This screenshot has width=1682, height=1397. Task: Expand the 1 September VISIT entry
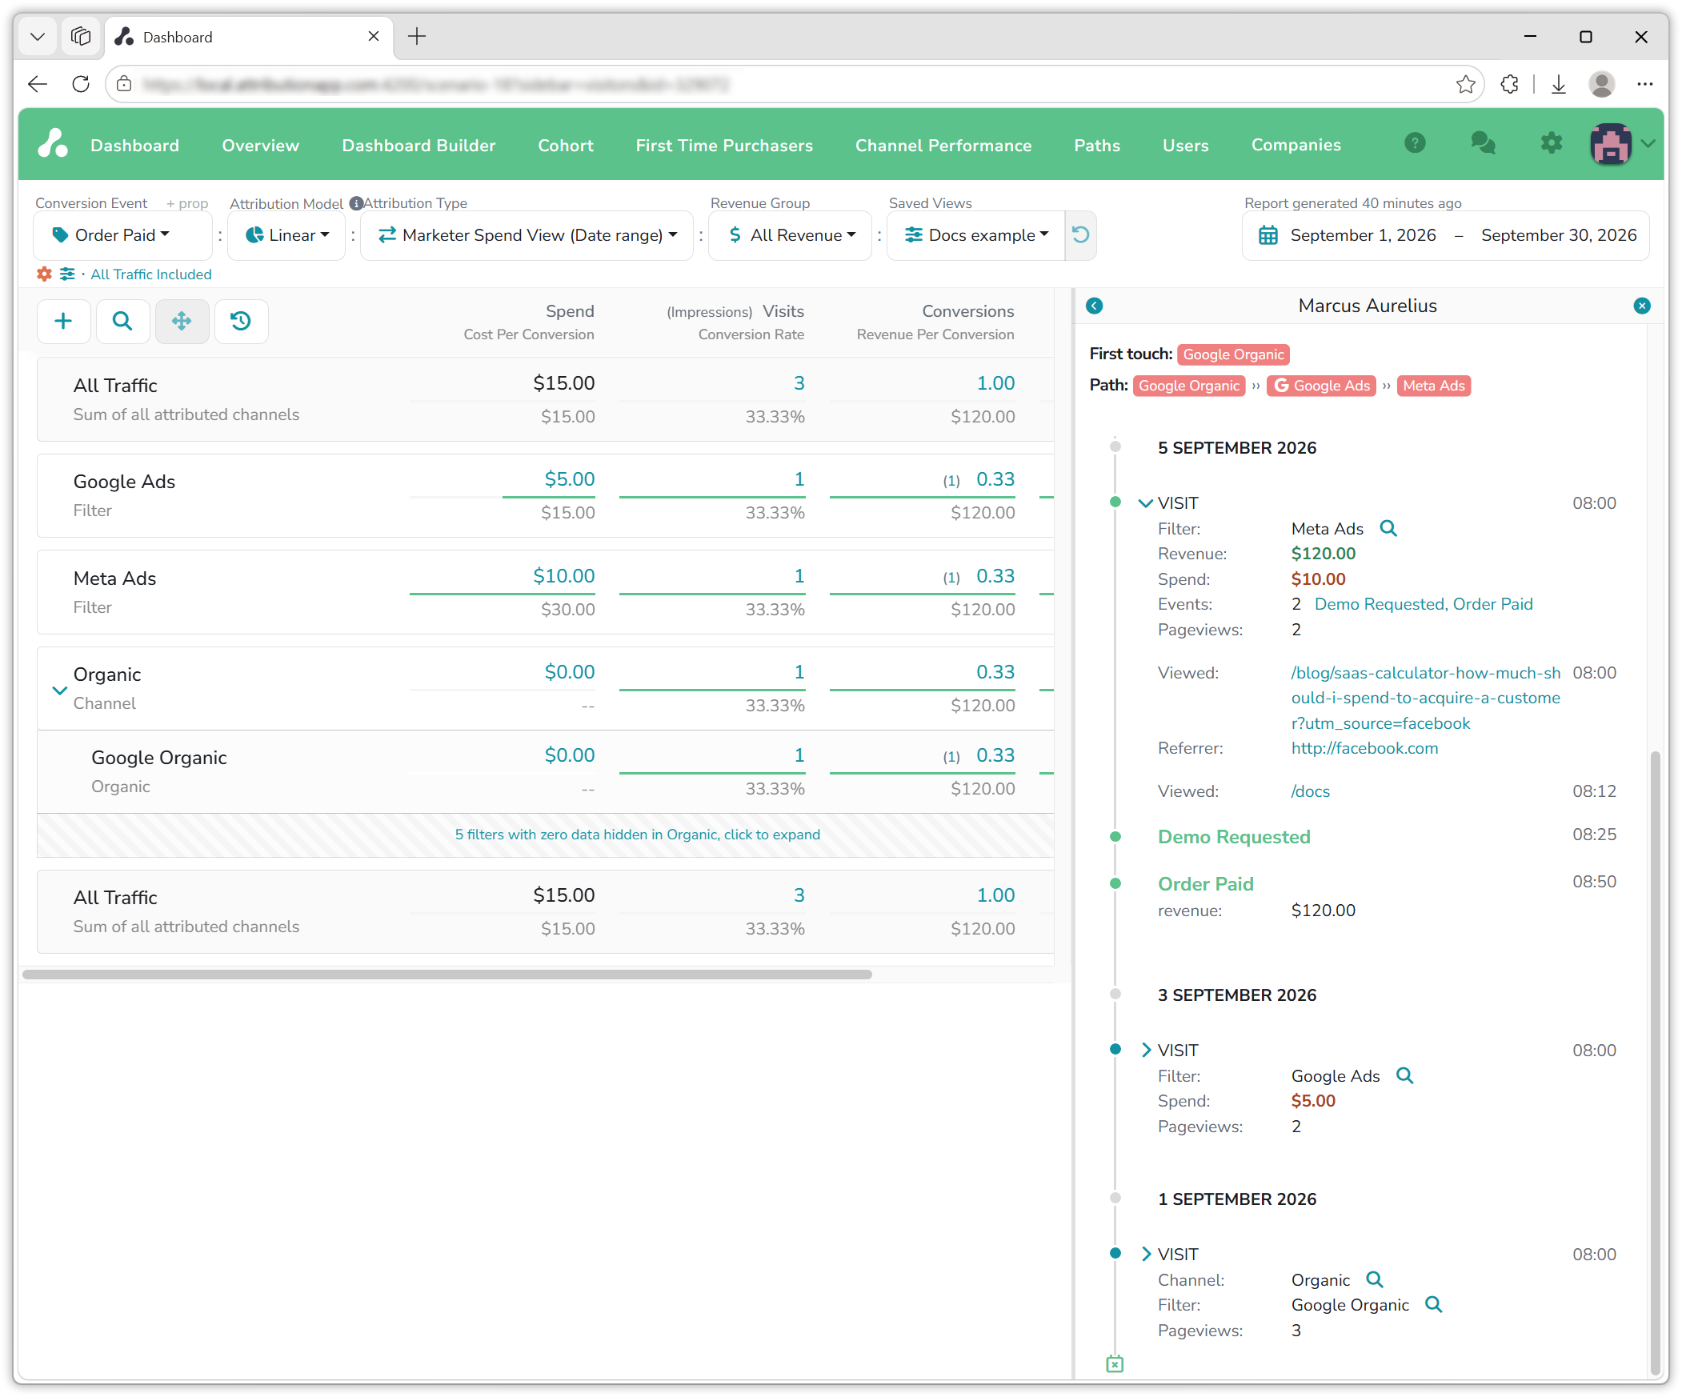tap(1145, 1255)
